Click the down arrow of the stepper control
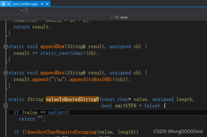The height and width of the screenshot is (137, 207). tap(27, 12)
